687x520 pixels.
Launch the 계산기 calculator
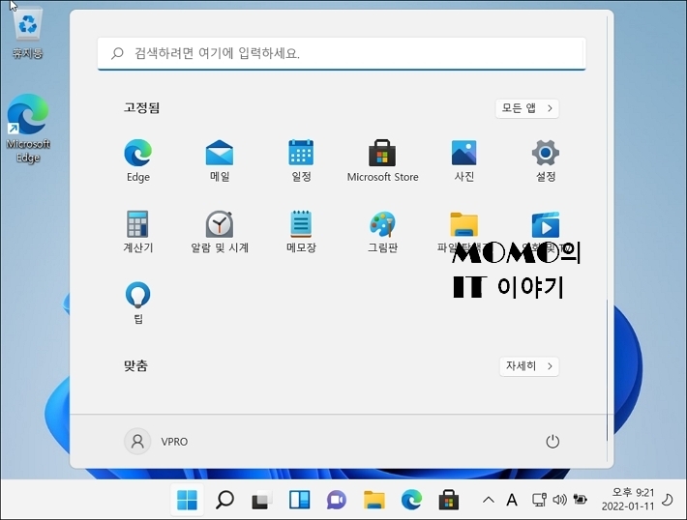click(x=138, y=231)
